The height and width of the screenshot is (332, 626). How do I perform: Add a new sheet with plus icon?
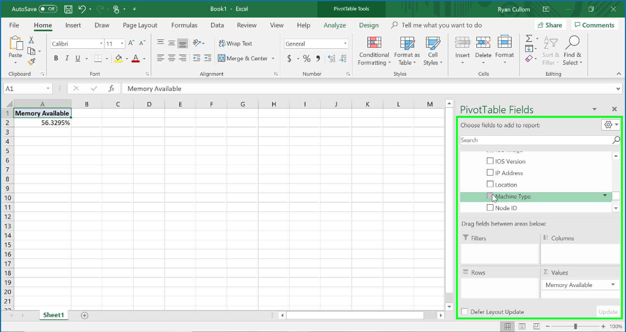[x=84, y=316]
